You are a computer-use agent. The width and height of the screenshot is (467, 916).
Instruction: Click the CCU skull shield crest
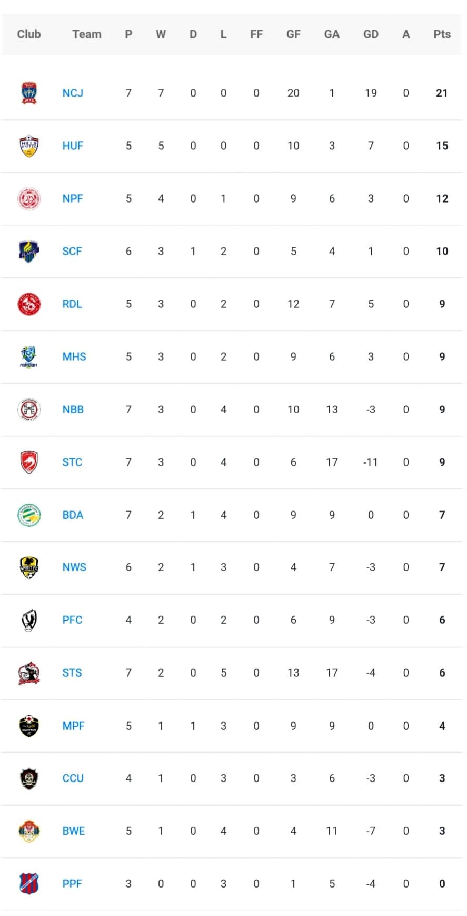[29, 778]
